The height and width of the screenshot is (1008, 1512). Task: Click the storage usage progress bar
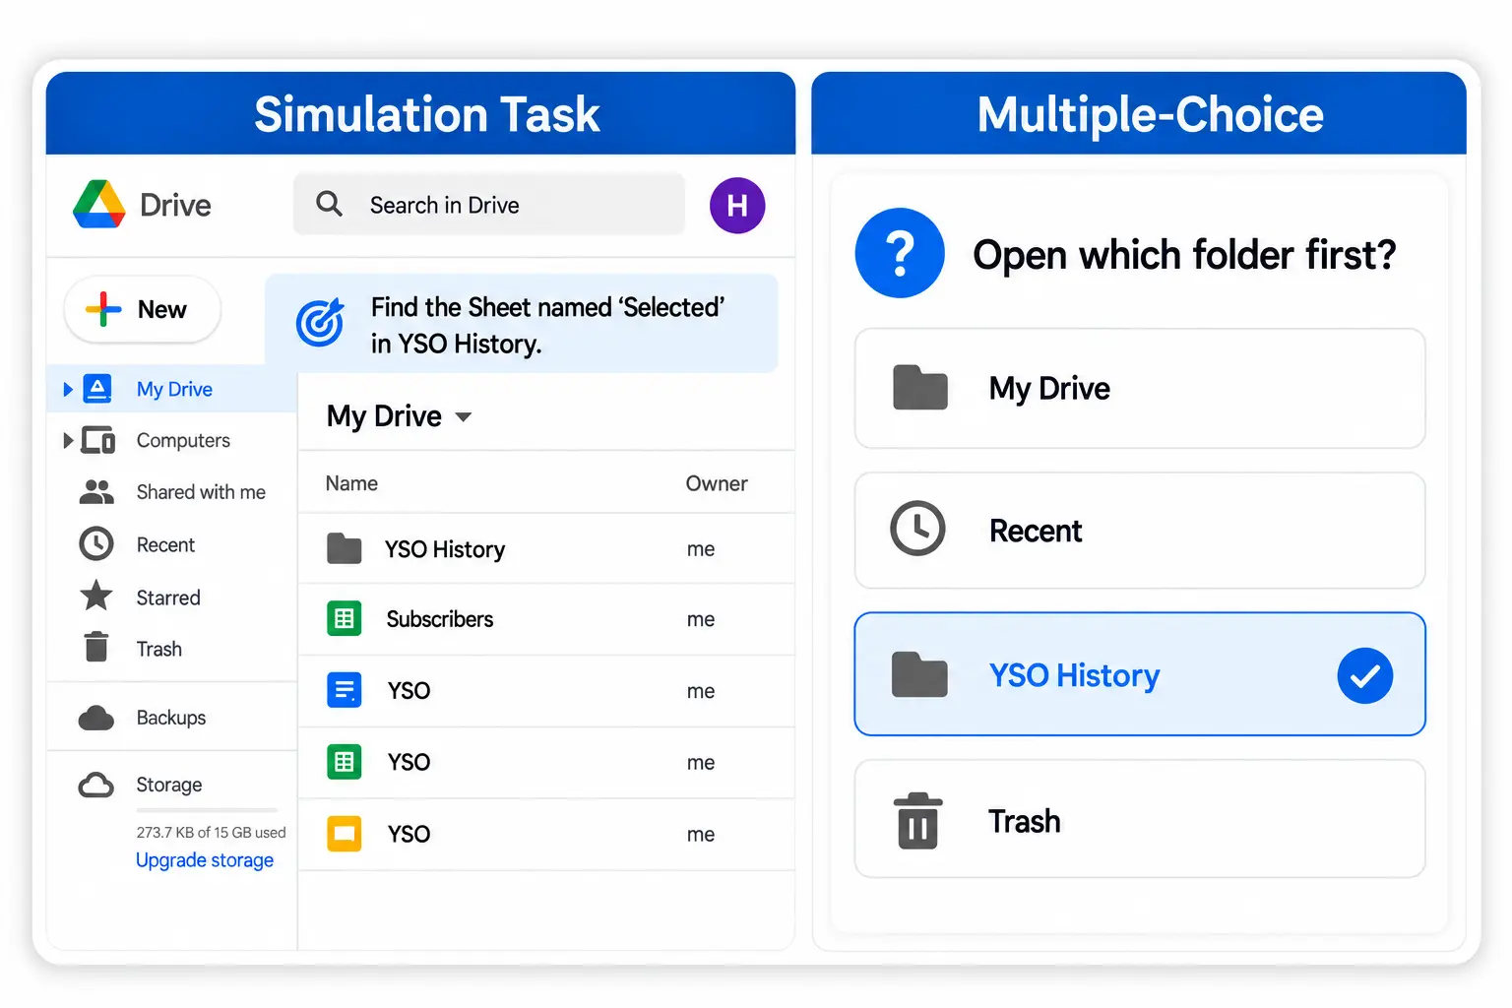pos(207,810)
